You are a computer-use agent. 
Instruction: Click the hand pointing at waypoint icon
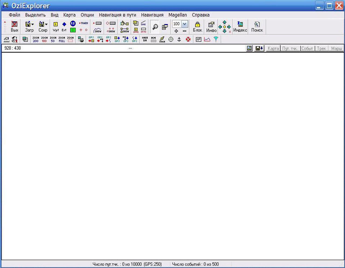125,23
